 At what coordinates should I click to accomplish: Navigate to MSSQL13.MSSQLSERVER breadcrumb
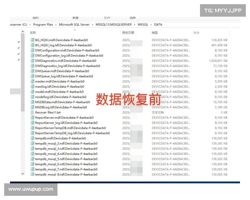point(113,25)
